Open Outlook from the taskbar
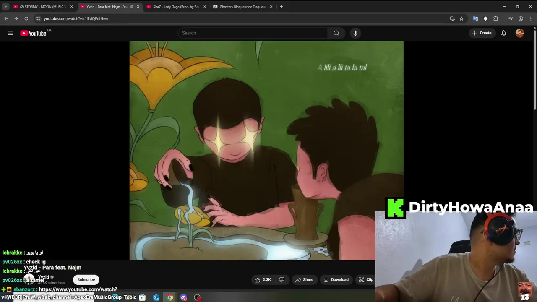The width and height of the screenshot is (537, 302). [x=156, y=297]
